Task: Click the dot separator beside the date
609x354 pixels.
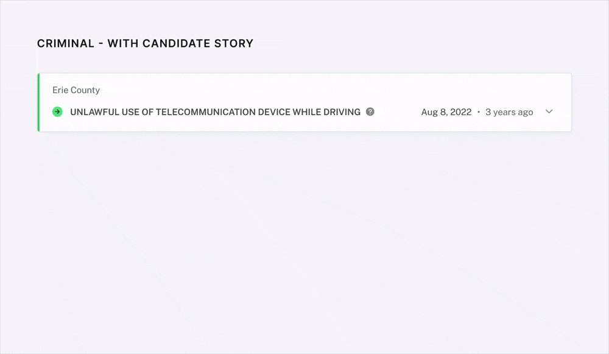Action: coord(479,112)
